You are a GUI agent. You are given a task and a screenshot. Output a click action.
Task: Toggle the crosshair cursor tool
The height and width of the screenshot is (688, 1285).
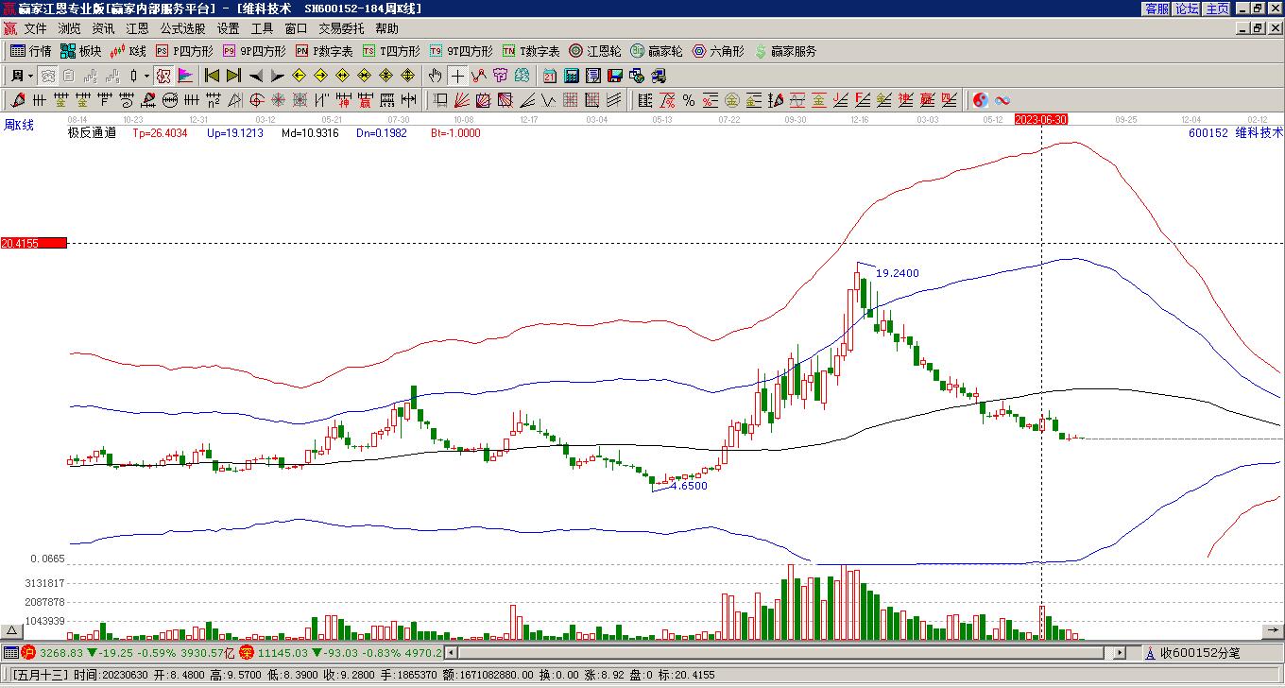[457, 76]
